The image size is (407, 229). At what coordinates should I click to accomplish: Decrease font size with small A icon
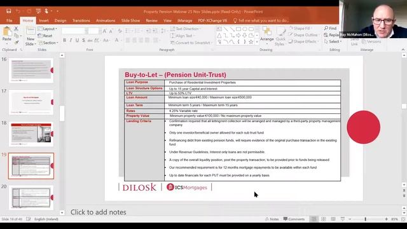(x=111, y=31)
